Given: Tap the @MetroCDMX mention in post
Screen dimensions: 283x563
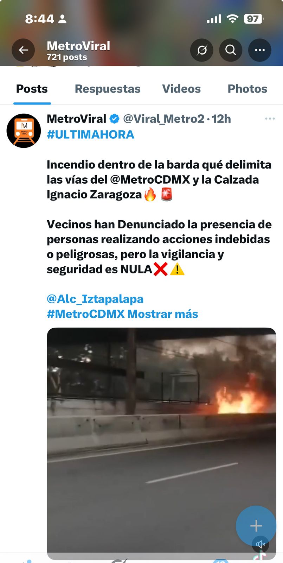Looking at the screenshot, I should point(150,179).
